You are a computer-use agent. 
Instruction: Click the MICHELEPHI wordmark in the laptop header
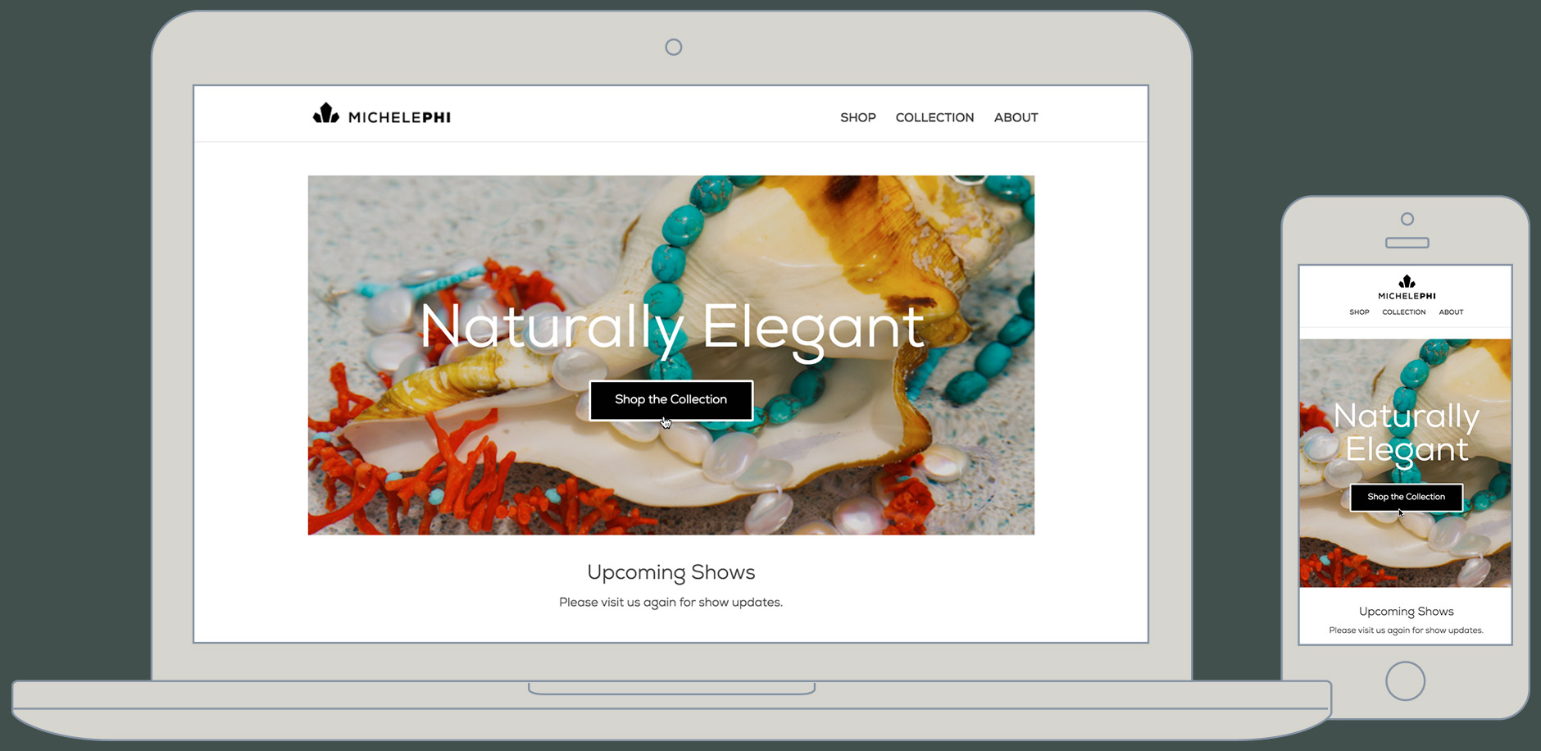pos(399,117)
